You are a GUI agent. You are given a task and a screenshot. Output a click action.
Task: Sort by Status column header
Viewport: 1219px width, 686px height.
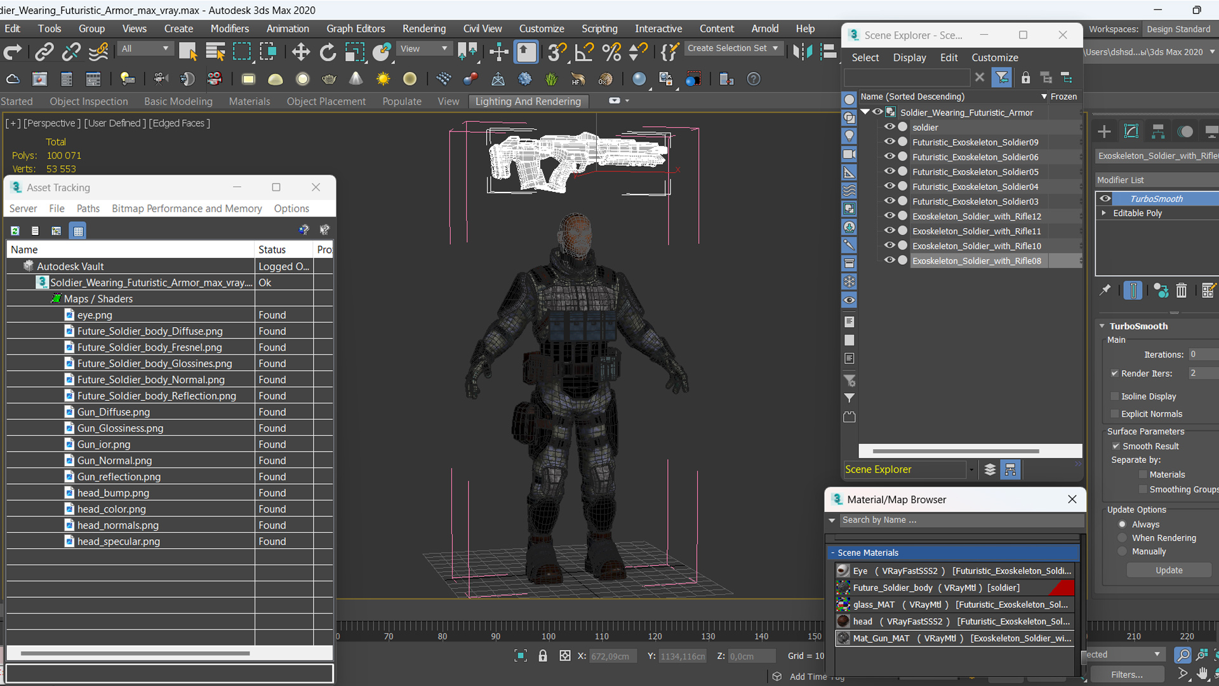[x=284, y=250]
